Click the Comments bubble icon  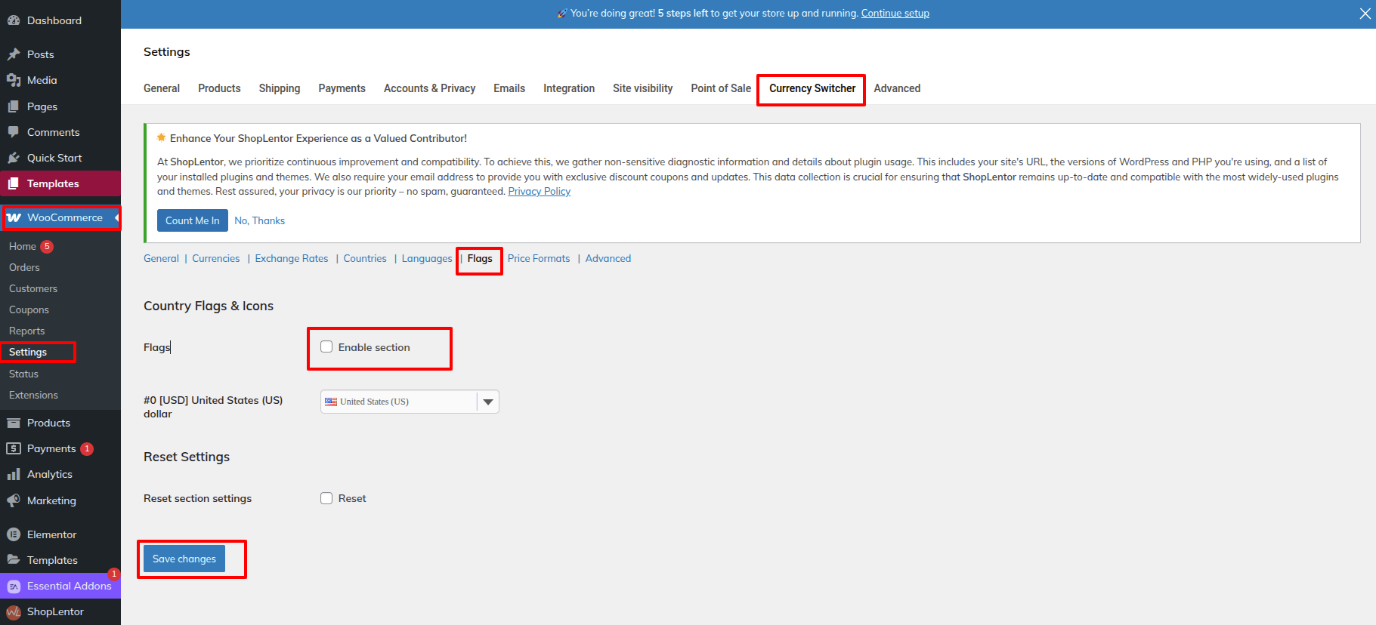14,132
